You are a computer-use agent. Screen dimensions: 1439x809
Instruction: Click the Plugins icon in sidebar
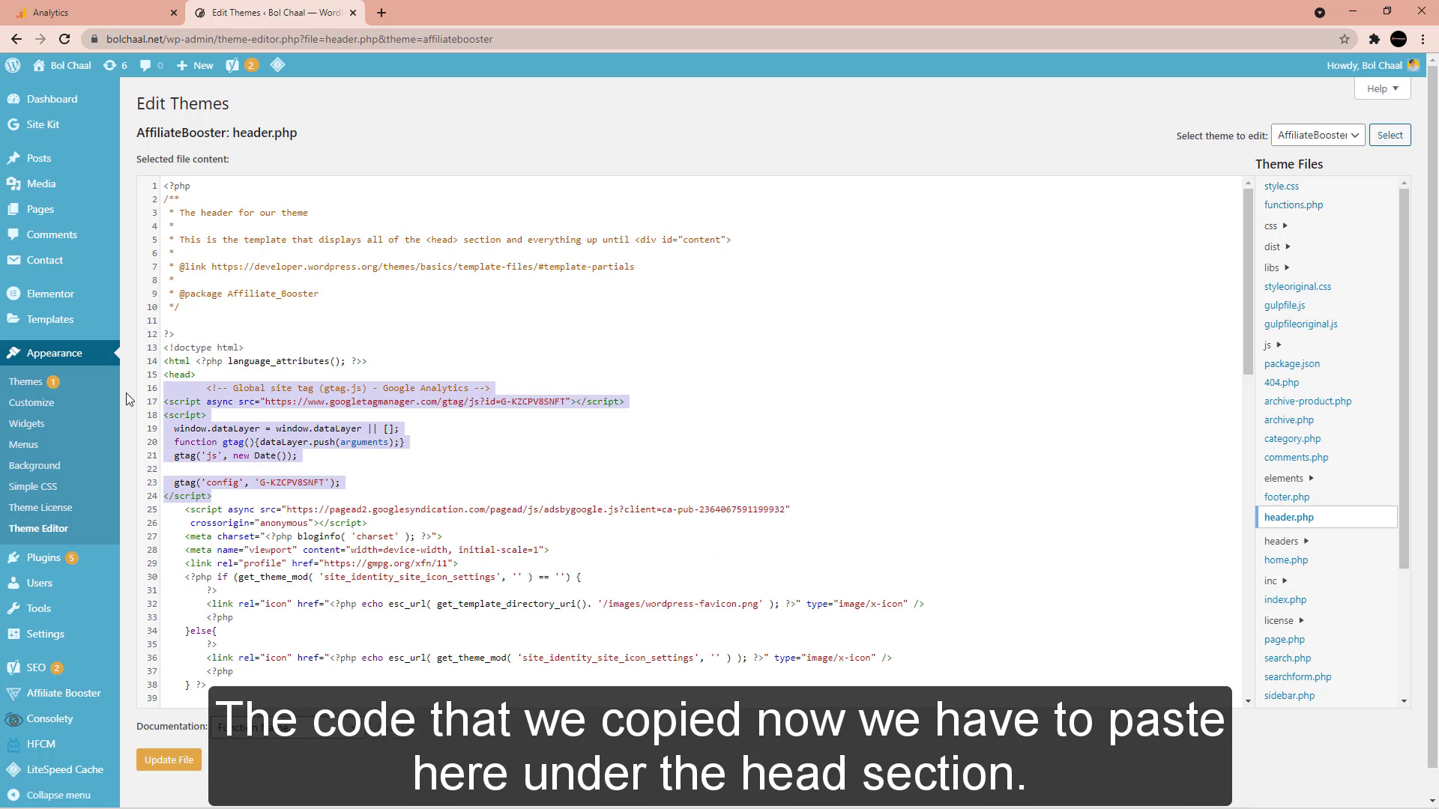pos(13,557)
